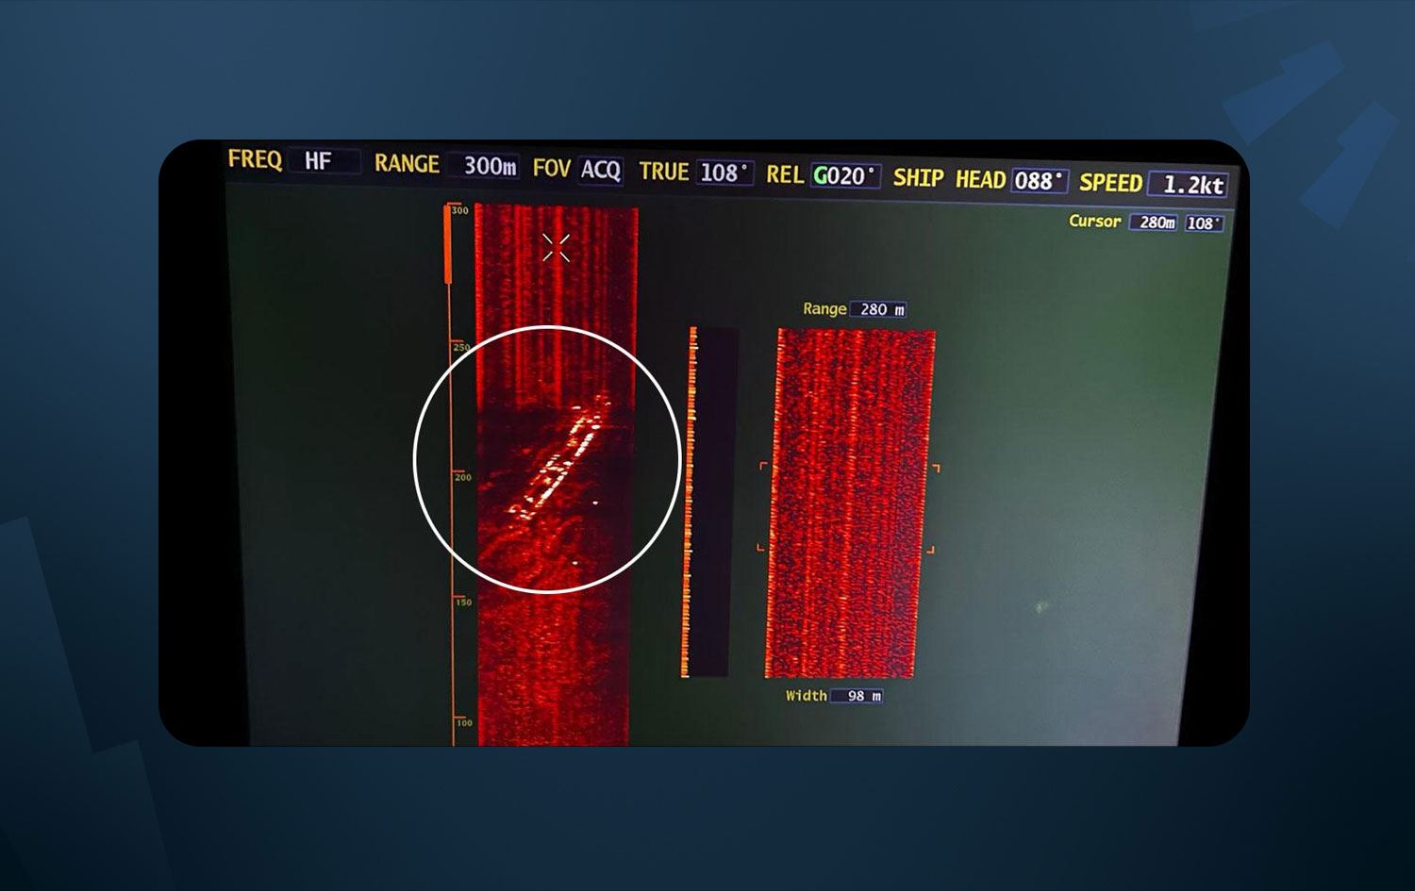Image resolution: width=1415 pixels, height=891 pixels.
Task: Click the bottom-left bracket marker of the zoom window
Action: tap(761, 547)
